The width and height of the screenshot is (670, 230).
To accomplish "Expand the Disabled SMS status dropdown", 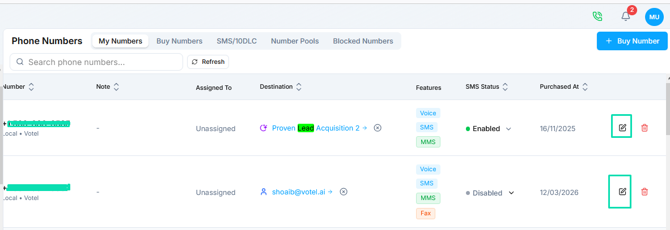I will click(x=511, y=193).
